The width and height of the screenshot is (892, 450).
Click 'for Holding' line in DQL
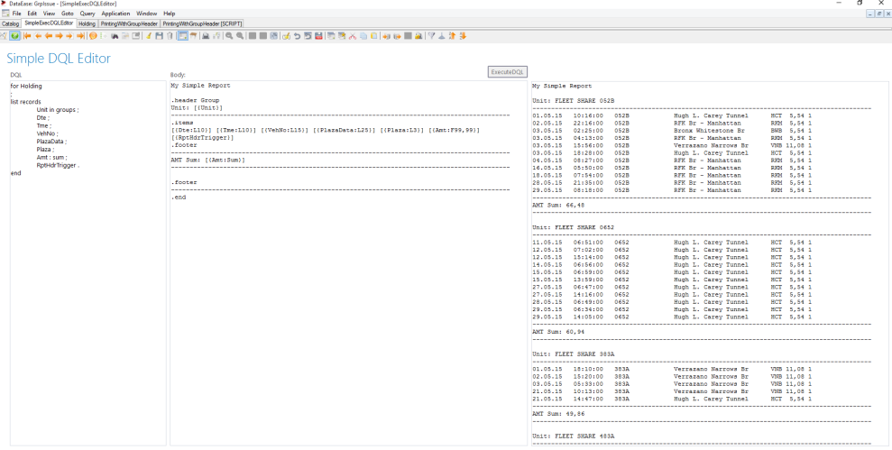[26, 87]
